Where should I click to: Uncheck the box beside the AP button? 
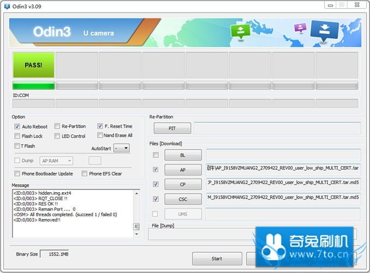coord(156,170)
